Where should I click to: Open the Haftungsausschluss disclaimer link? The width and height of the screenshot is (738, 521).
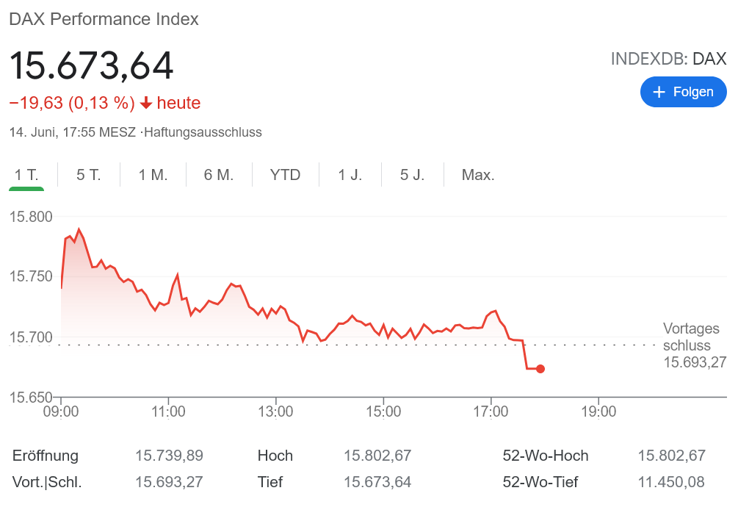[203, 132]
